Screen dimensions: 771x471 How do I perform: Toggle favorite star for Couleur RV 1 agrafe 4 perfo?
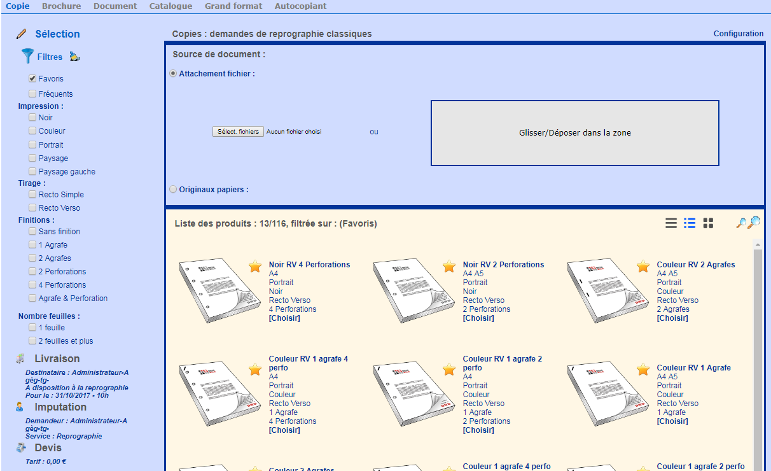pyautogui.click(x=255, y=369)
